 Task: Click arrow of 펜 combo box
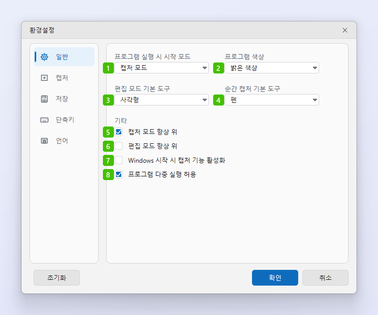315,100
